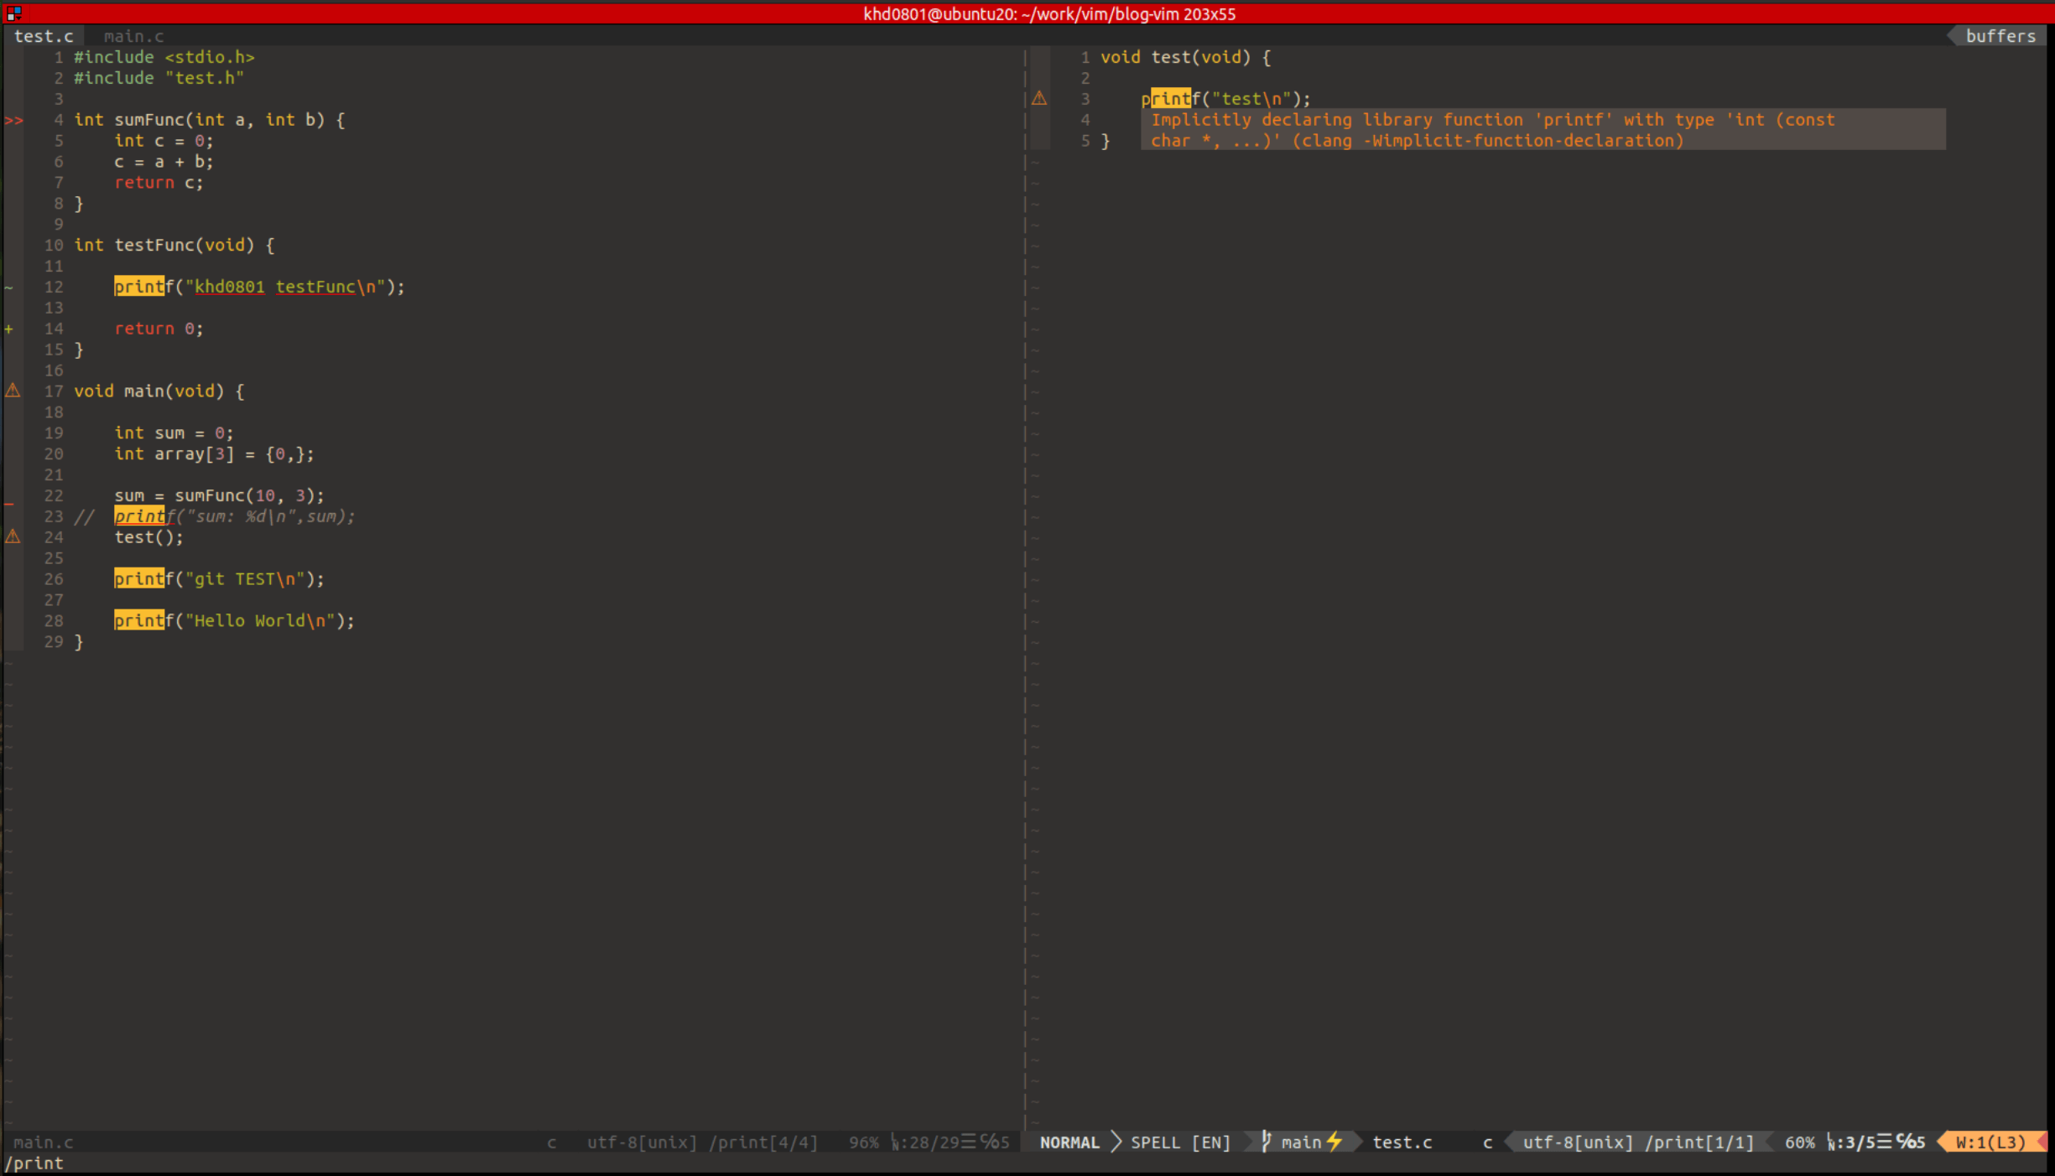Click the buffers label in the tabline
The height and width of the screenshot is (1176, 2055).
pos(2000,36)
